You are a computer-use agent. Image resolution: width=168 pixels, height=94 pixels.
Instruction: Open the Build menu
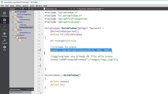[12, 6]
